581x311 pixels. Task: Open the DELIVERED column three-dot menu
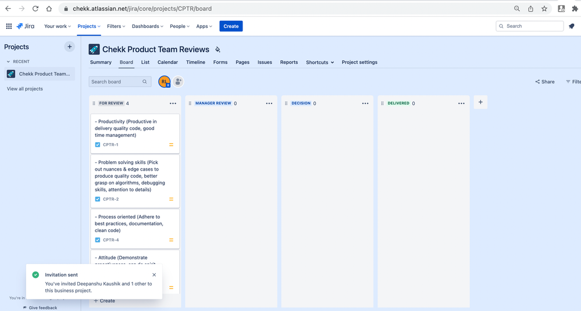click(461, 103)
